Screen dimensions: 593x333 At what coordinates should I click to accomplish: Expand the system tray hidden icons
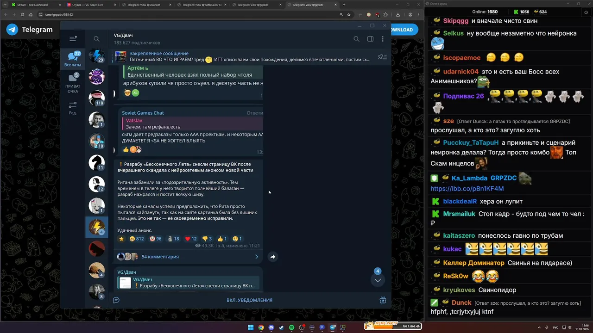point(539,327)
